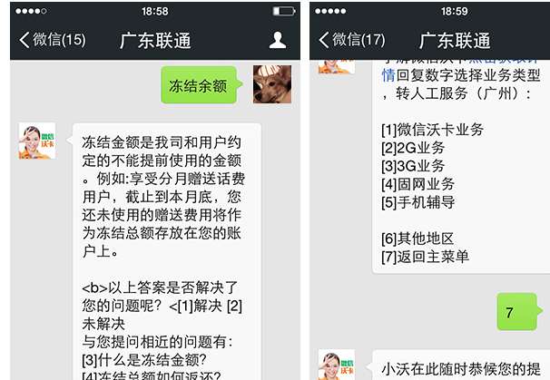This screenshot has height=380, width=550.
Task: Tap signal dots in right status bar
Action: pos(330,11)
